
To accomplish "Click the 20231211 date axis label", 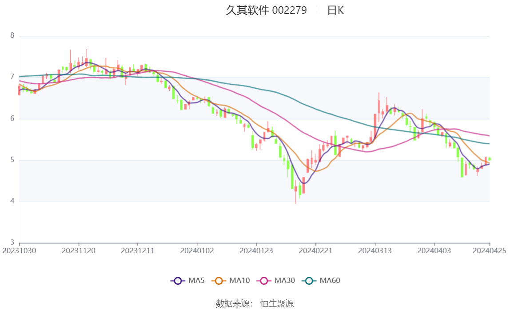I will point(138,251).
